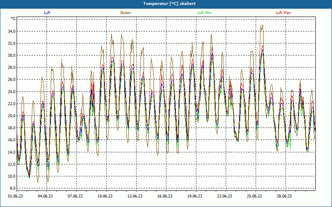Image resolution: width=332 pixels, height=207 pixels.
Task: Click the 24,0 y-axis value
Action: [x=12, y=91]
